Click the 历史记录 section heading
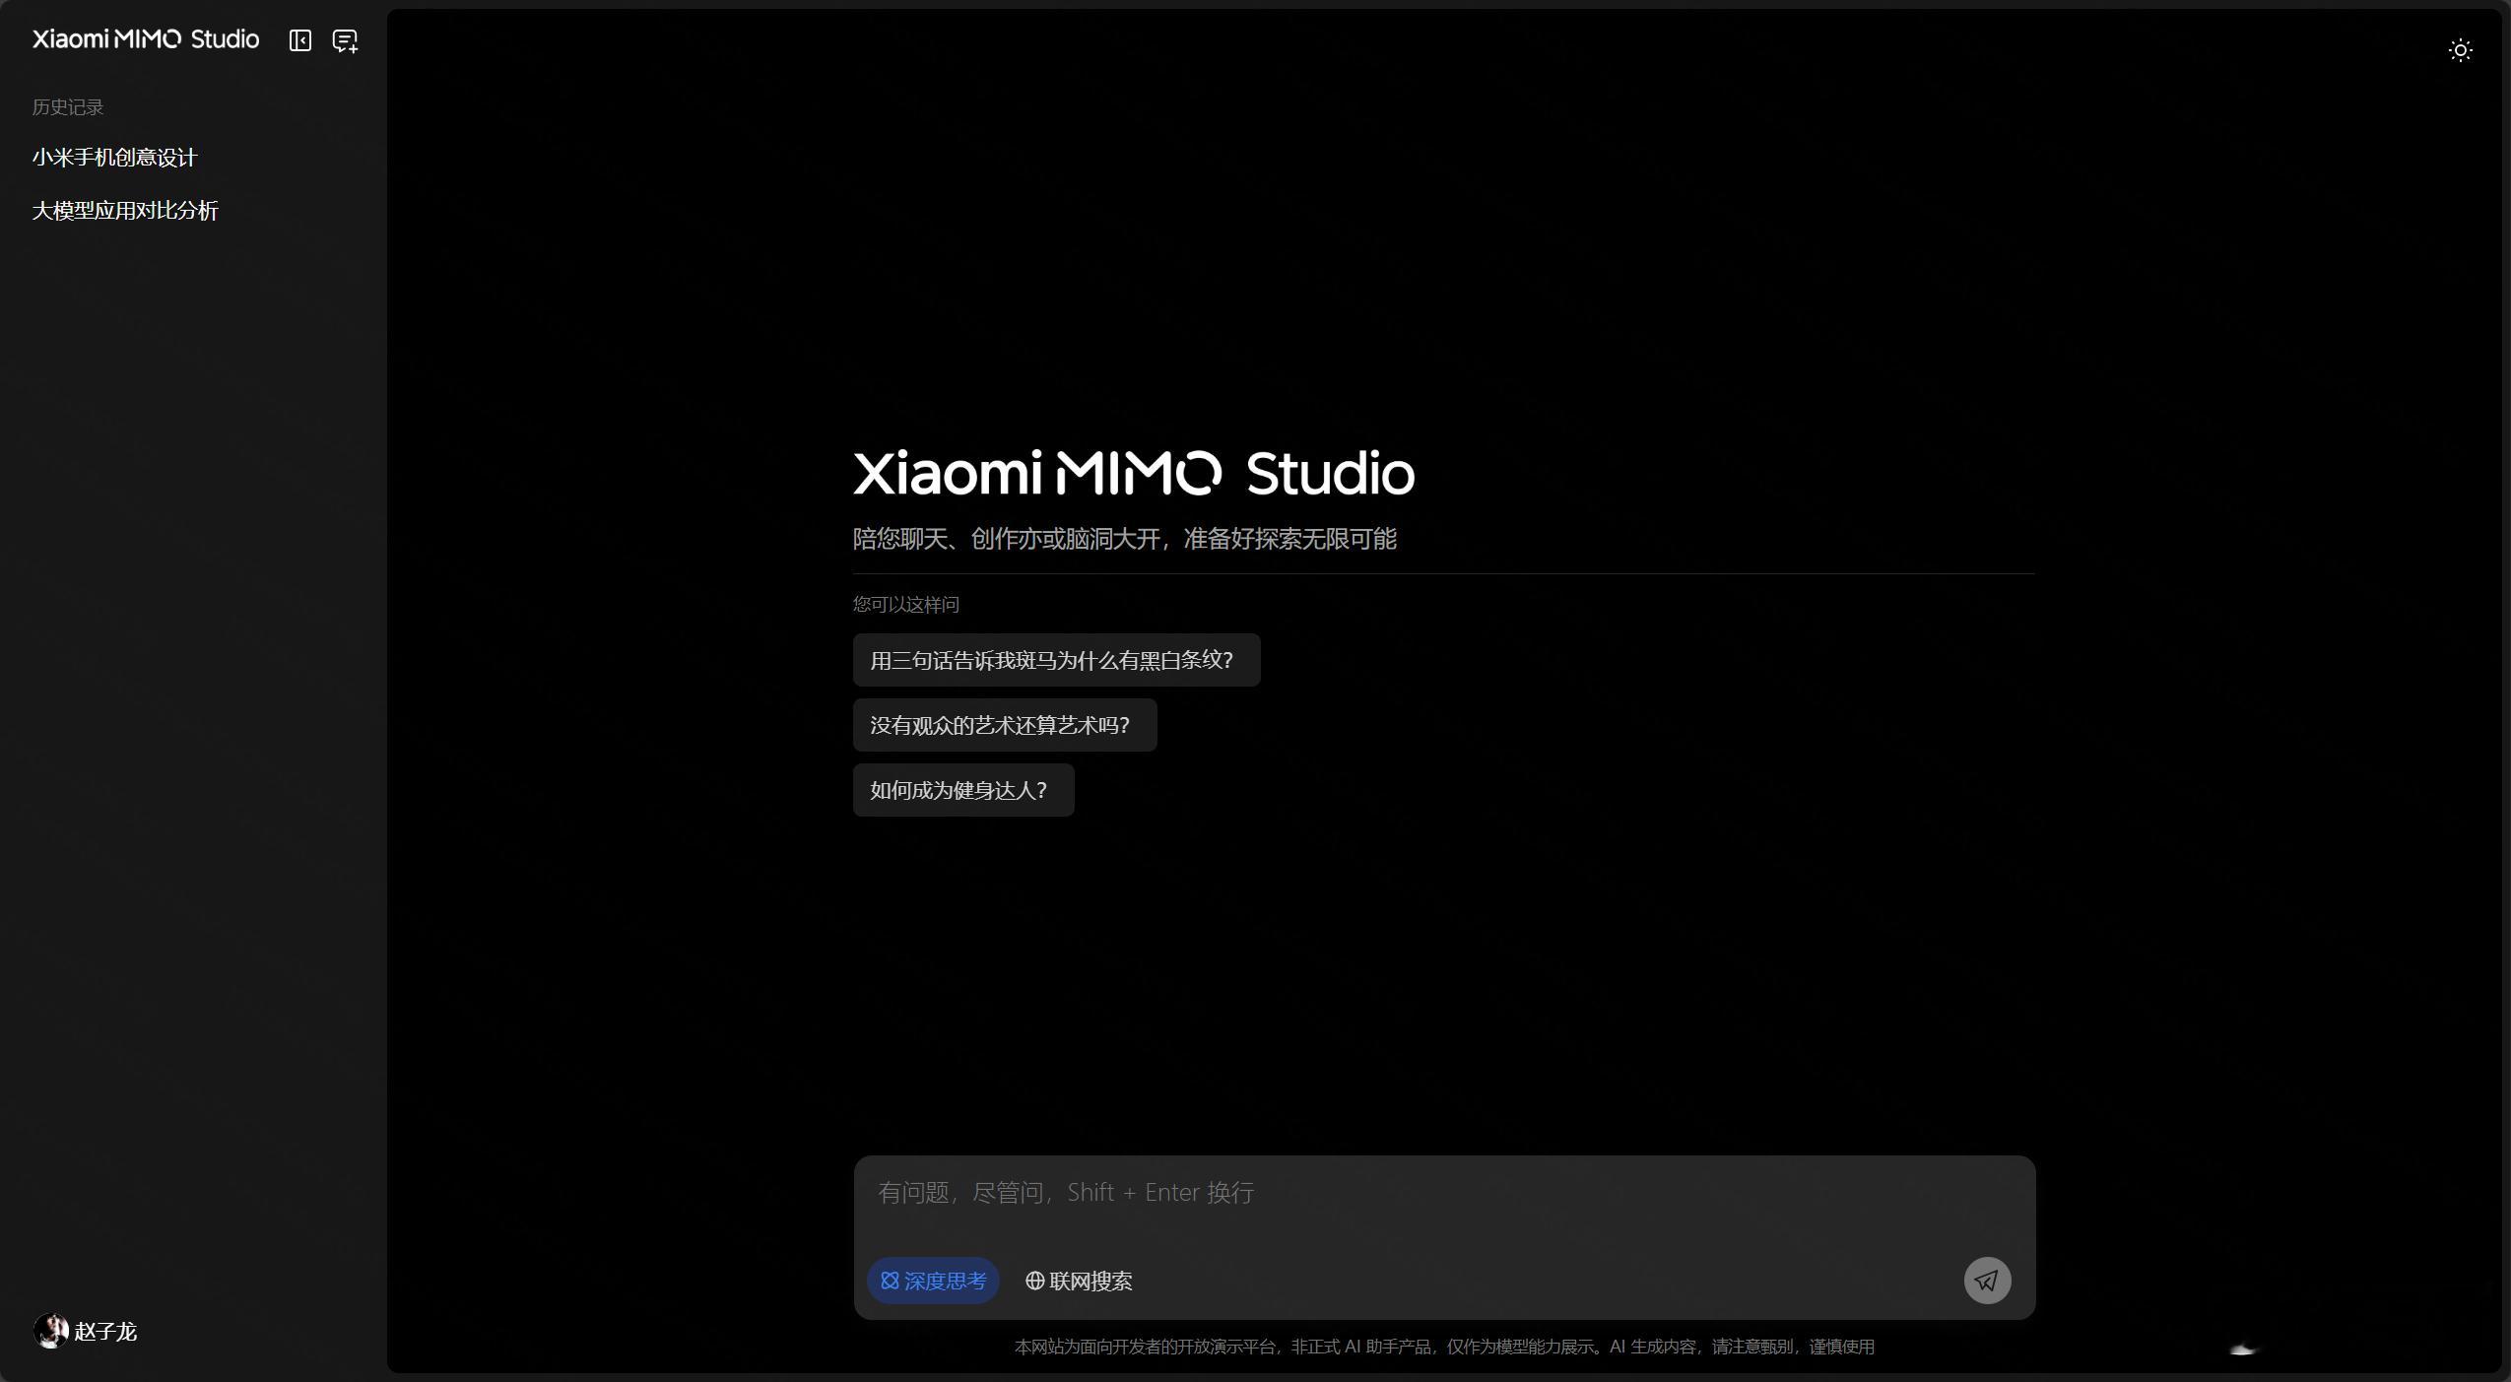2511x1382 pixels. (x=68, y=107)
